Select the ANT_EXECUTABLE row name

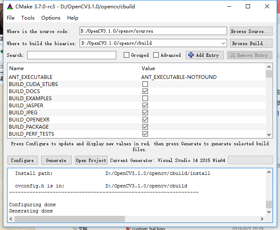30,77
